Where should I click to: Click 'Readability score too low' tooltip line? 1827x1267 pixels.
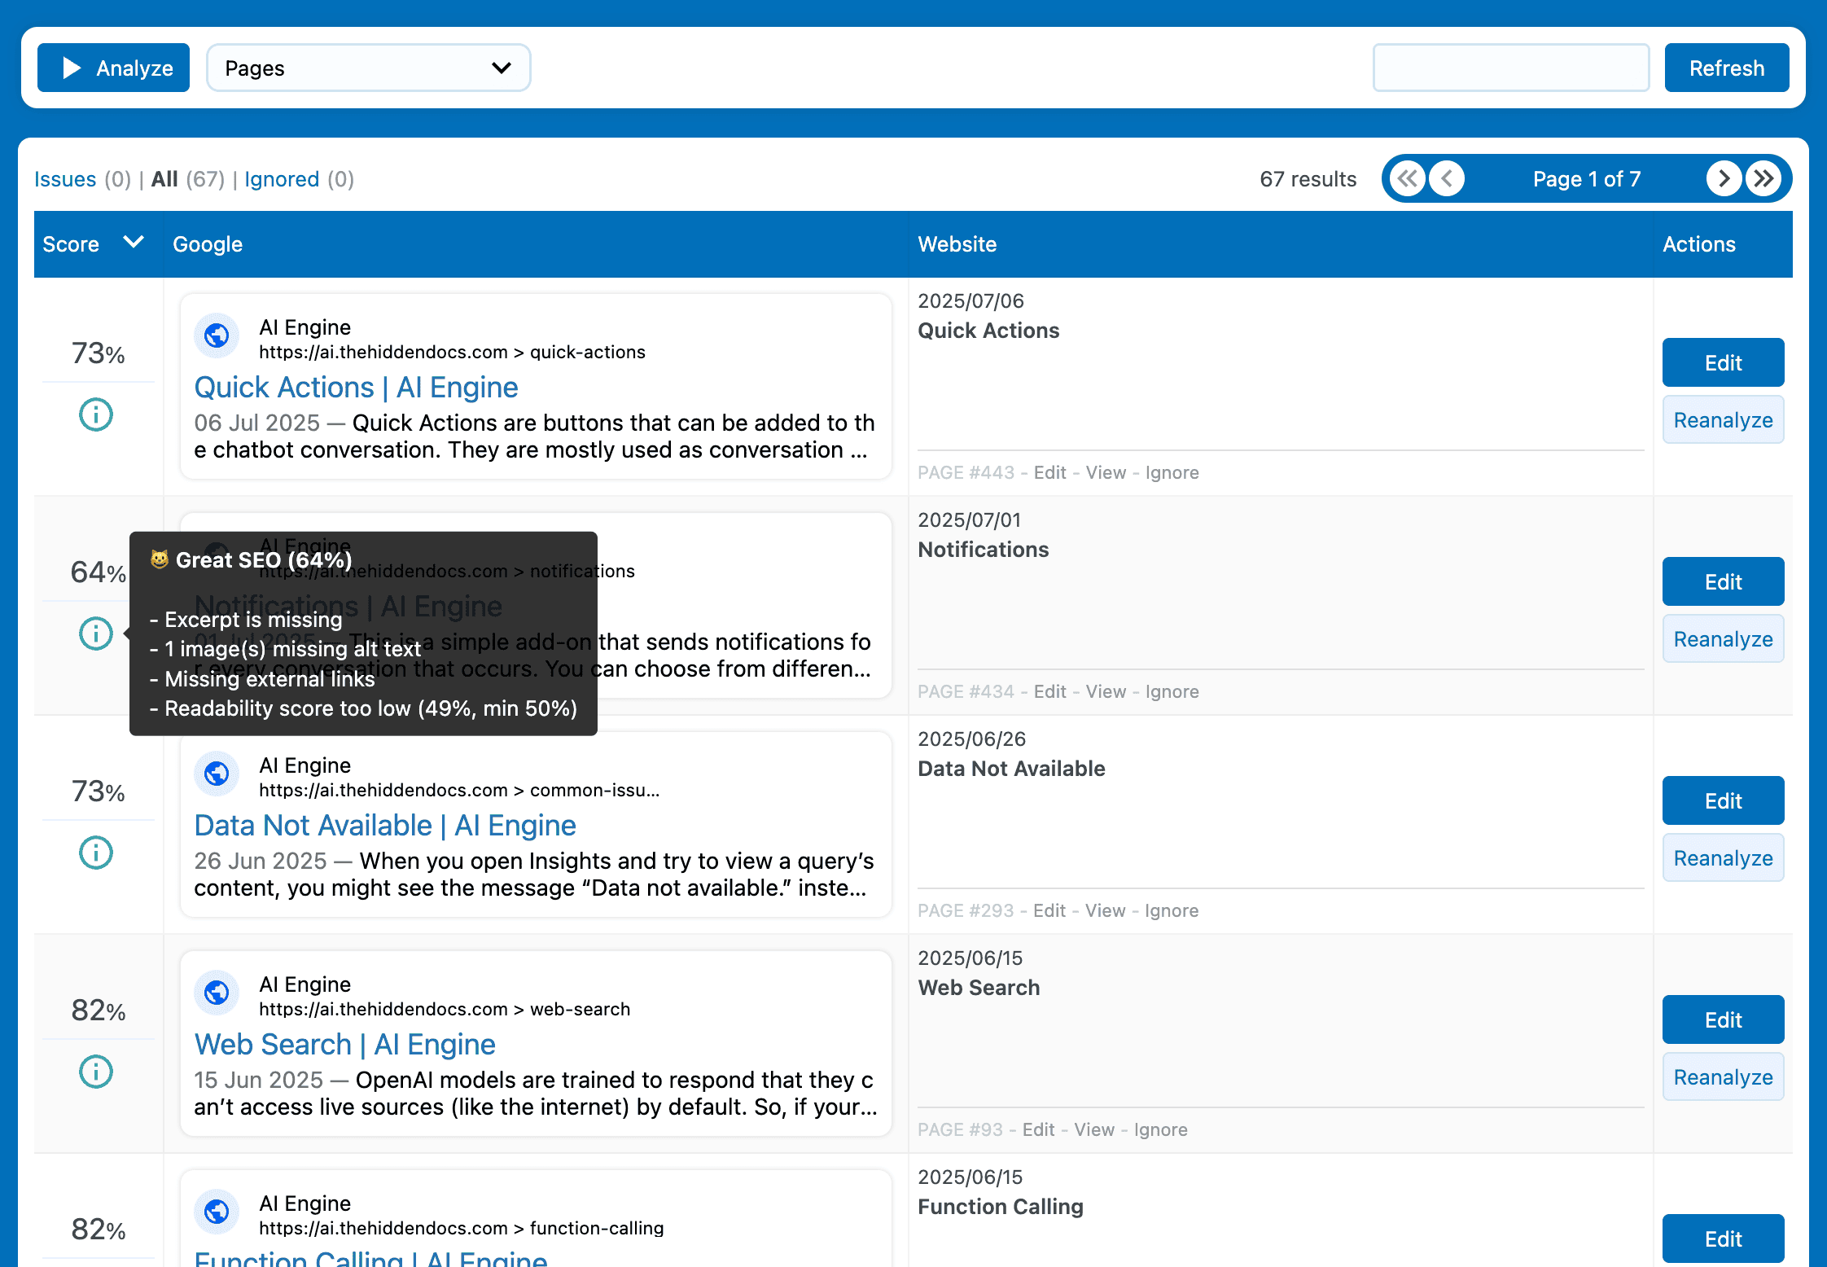coord(364,708)
